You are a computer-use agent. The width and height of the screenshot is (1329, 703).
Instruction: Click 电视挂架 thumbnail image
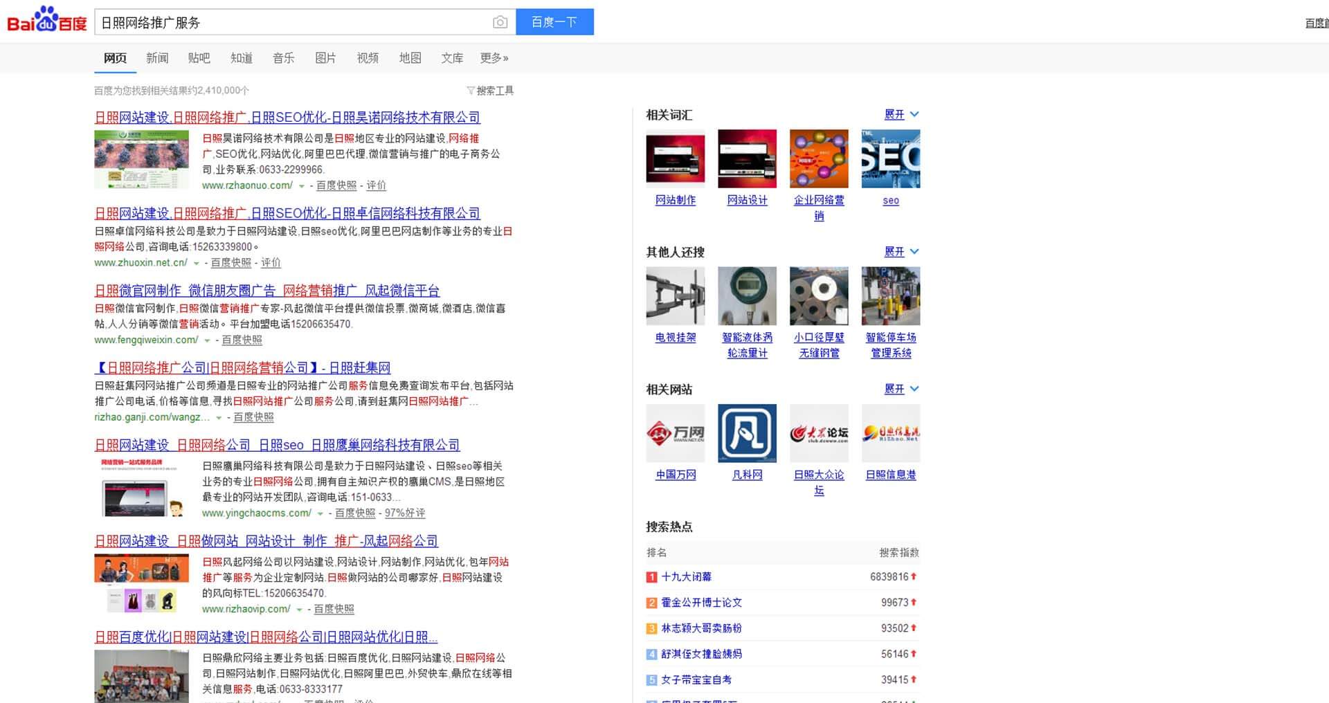pyautogui.click(x=676, y=296)
